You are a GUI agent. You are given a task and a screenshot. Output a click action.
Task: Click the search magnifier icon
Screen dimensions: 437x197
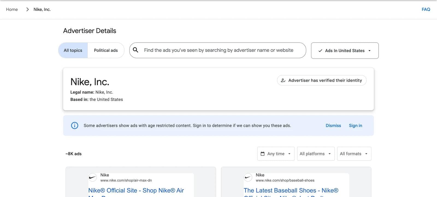pos(135,50)
